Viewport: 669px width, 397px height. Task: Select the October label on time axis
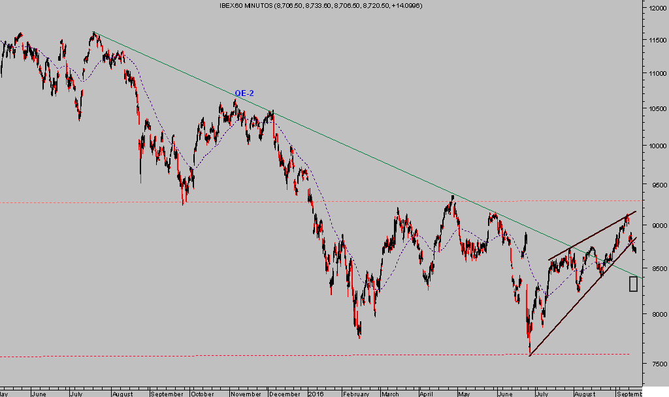pos(203,394)
